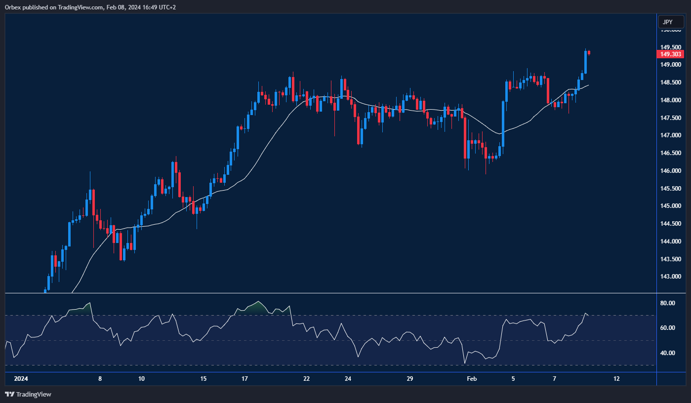Open the TradingView text link at bottom left
The width and height of the screenshot is (691, 403).
pyautogui.click(x=34, y=394)
